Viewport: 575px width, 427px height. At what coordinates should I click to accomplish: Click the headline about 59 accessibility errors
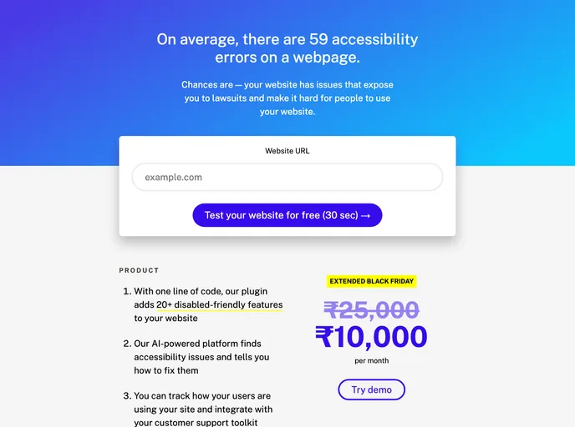click(287, 48)
